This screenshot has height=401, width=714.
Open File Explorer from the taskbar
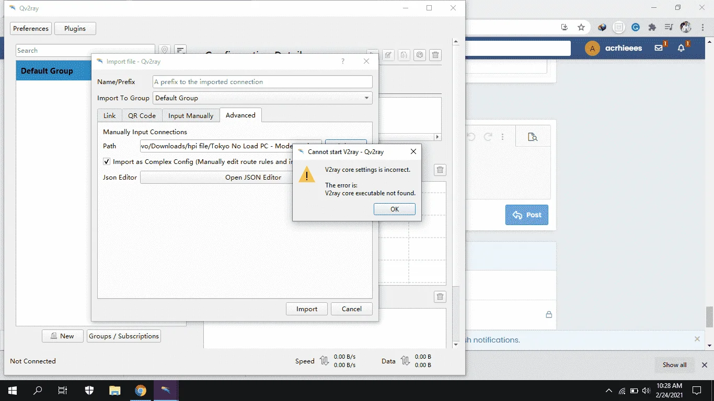click(115, 390)
